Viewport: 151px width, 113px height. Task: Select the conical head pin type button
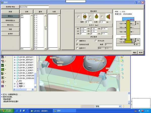click(10, 25)
